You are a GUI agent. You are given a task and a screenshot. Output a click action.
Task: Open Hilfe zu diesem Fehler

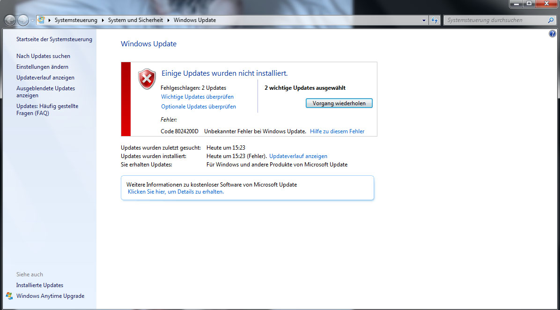[337, 131]
